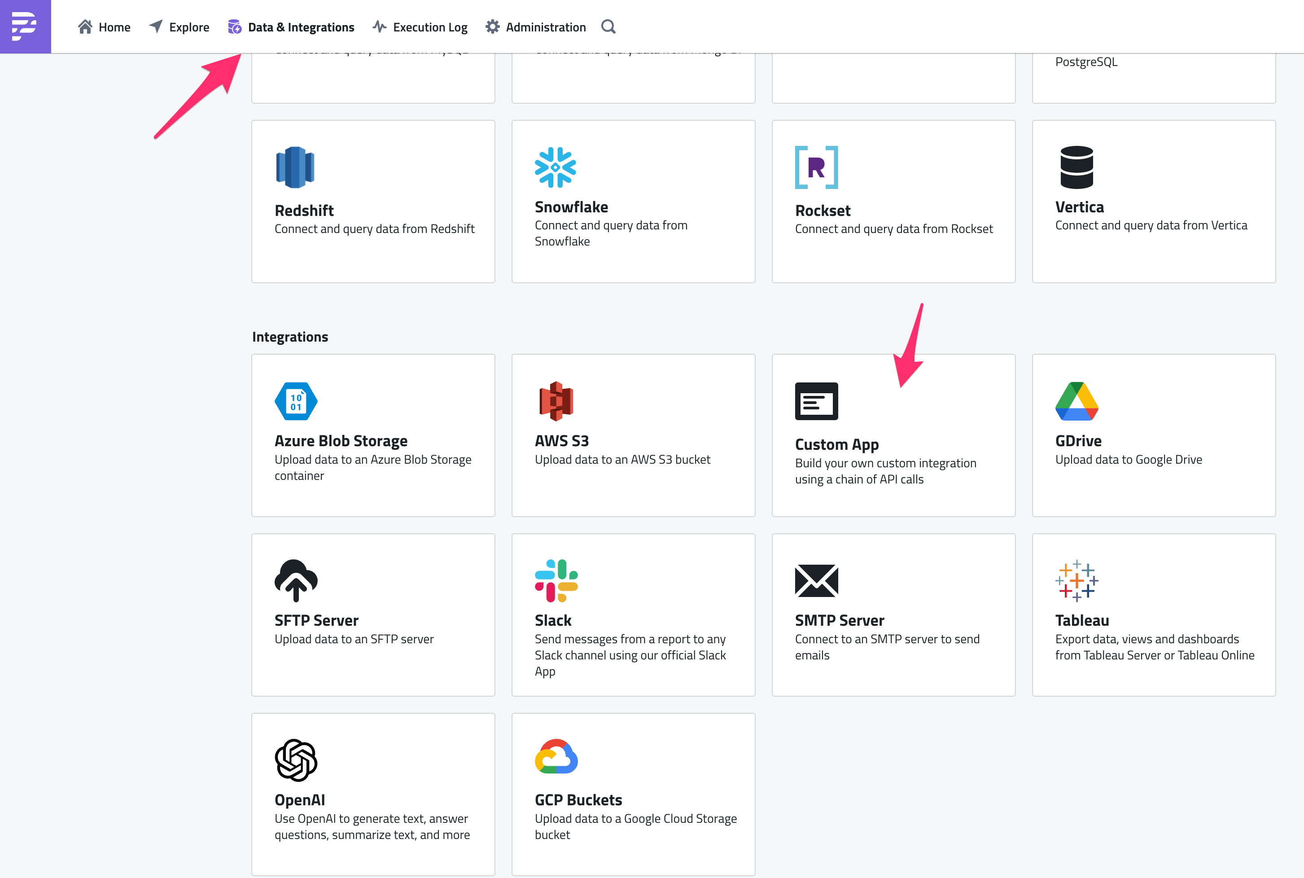Image resolution: width=1304 pixels, height=878 pixels.
Task: Select the SFTP Server integration title
Action: point(316,620)
